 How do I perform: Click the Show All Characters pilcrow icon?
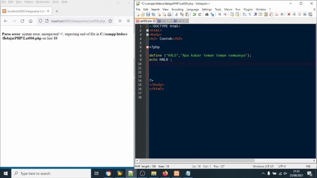(250, 14)
